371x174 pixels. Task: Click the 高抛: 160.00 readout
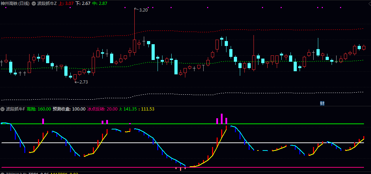coord(39,109)
